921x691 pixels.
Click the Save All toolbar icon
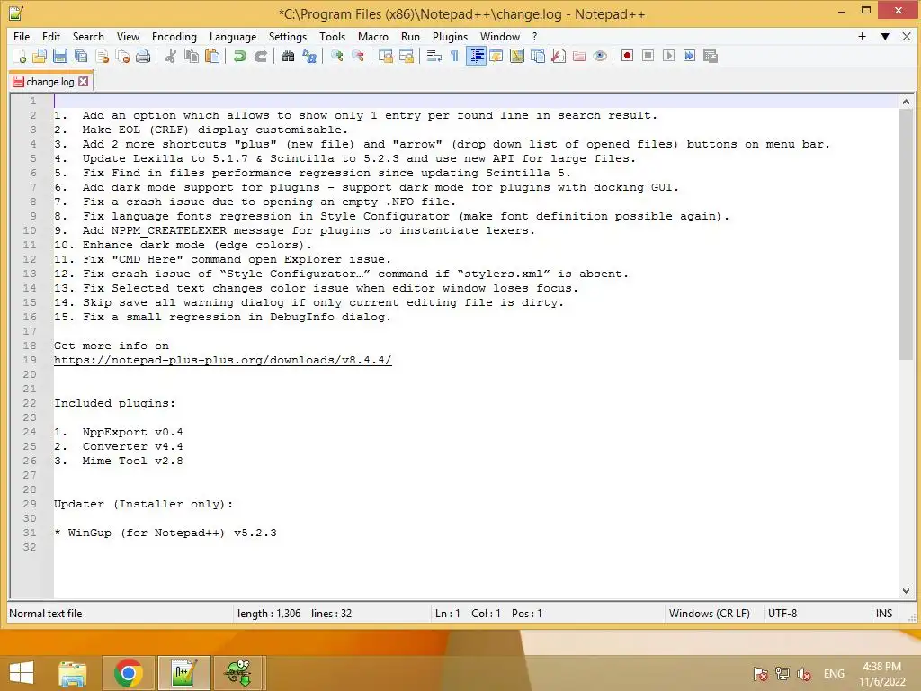(81, 56)
